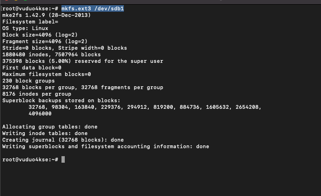Click the OS type: Linux line
321x196 pixels.
tap(25, 28)
